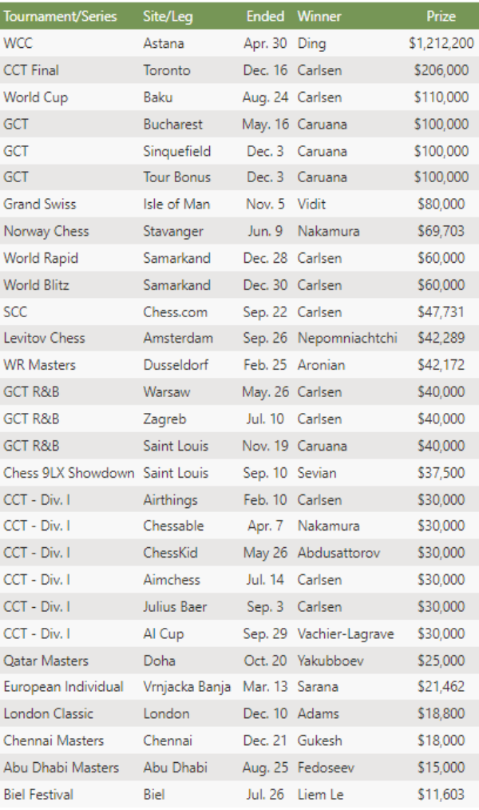Select the $1,212,200 prize cell
479x810 pixels.
[x=441, y=43]
